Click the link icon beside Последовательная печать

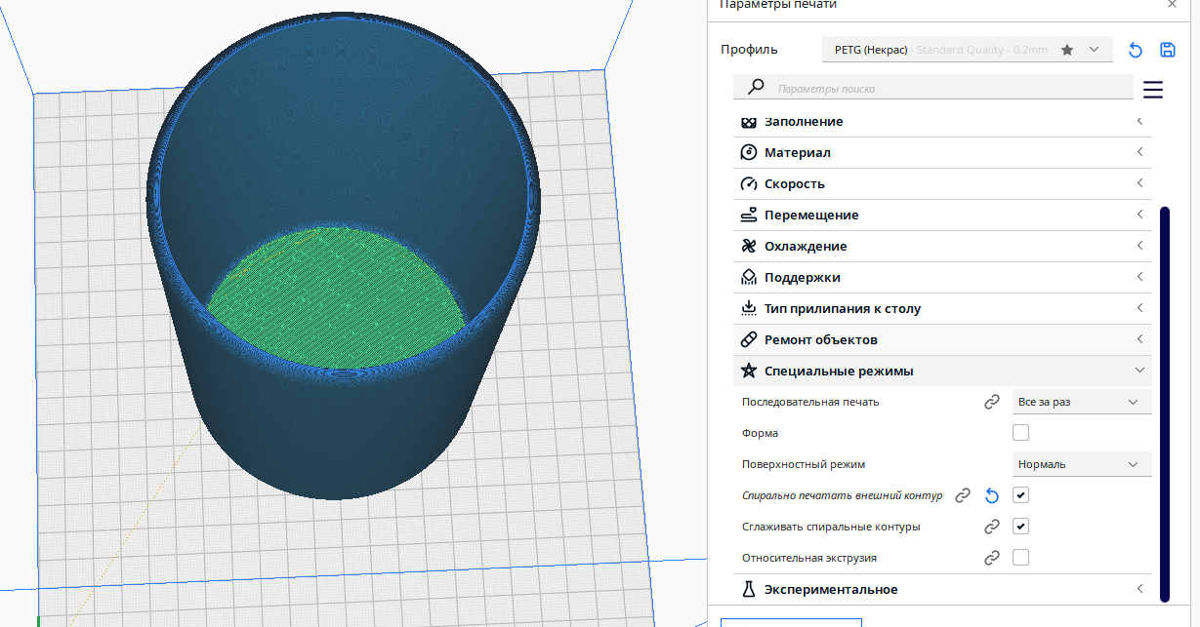992,402
